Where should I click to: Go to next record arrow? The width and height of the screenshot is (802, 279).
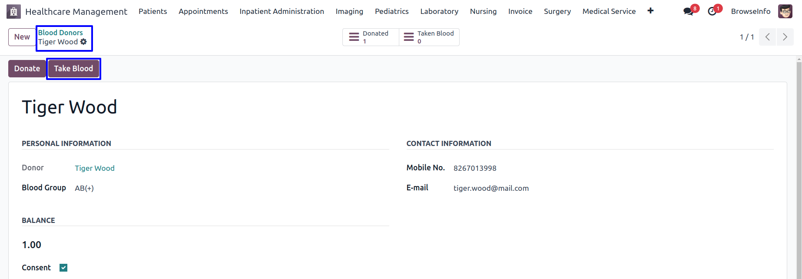(785, 37)
